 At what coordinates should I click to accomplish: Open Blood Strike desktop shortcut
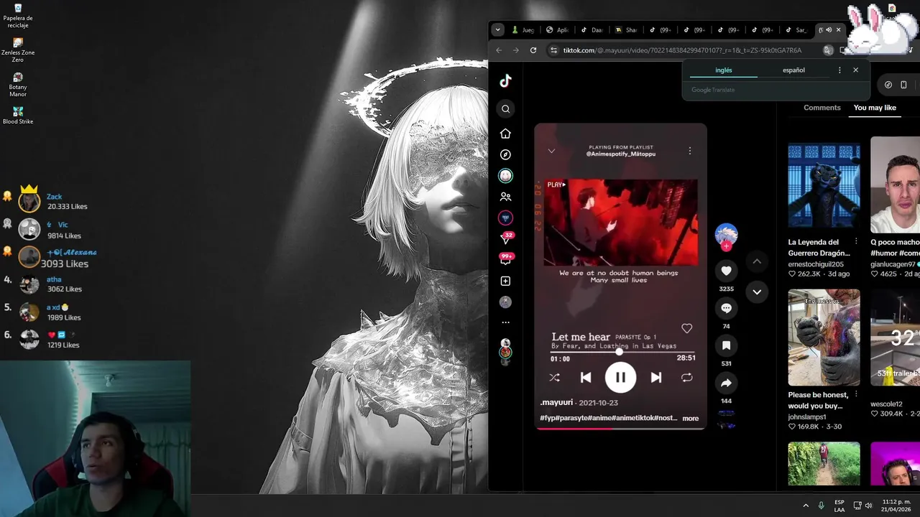18,116
